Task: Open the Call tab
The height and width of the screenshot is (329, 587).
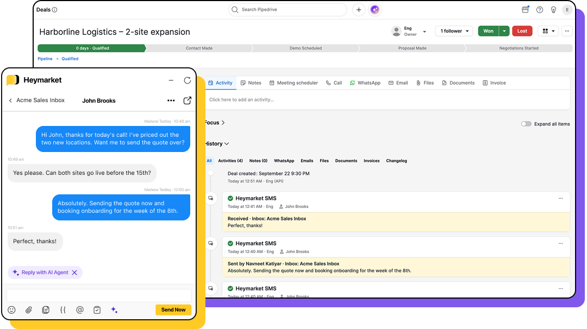Action: 334,83
